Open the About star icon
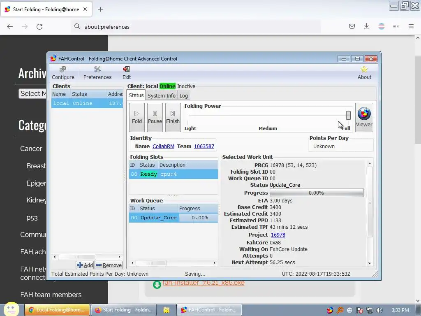The image size is (421, 316). coord(364,73)
